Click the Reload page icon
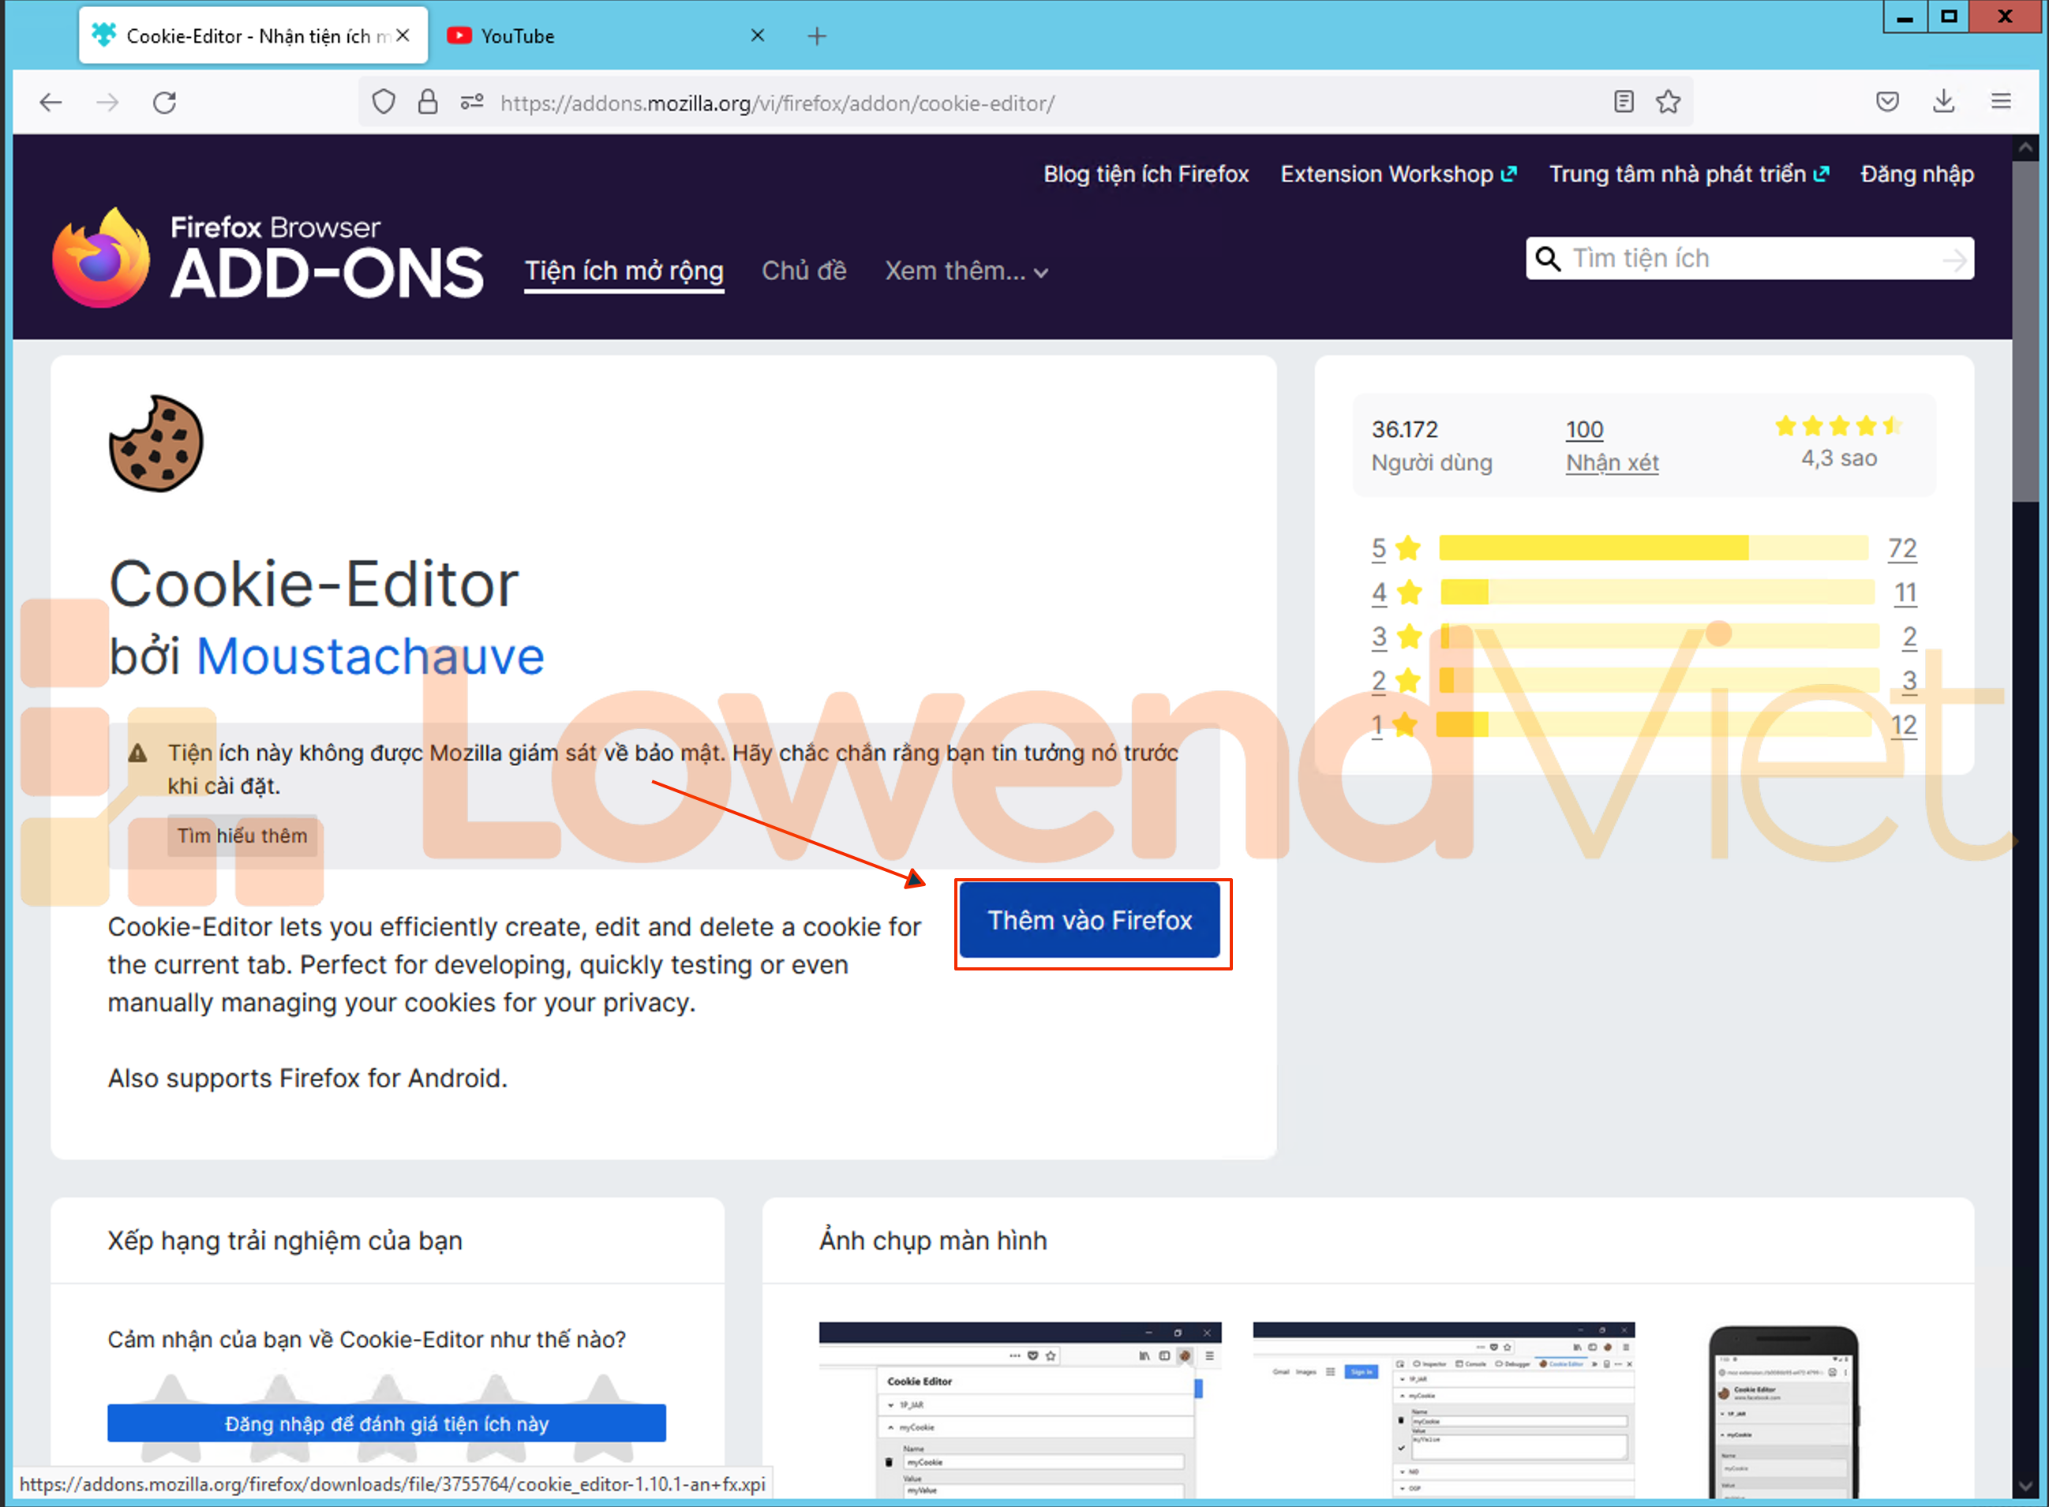This screenshot has width=2049, height=1507. [x=164, y=102]
